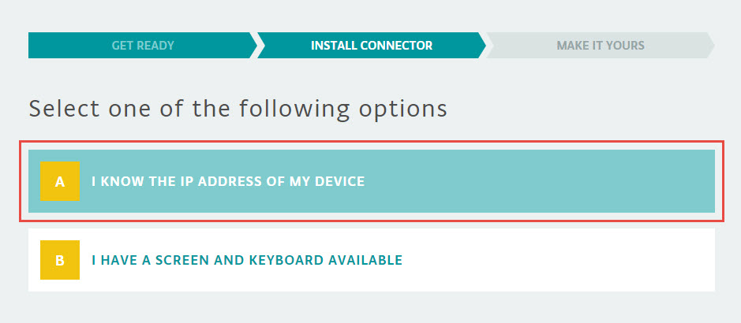
Task: Click the grey progress segment labeled MAKE IT YOURS
Action: [x=601, y=46]
